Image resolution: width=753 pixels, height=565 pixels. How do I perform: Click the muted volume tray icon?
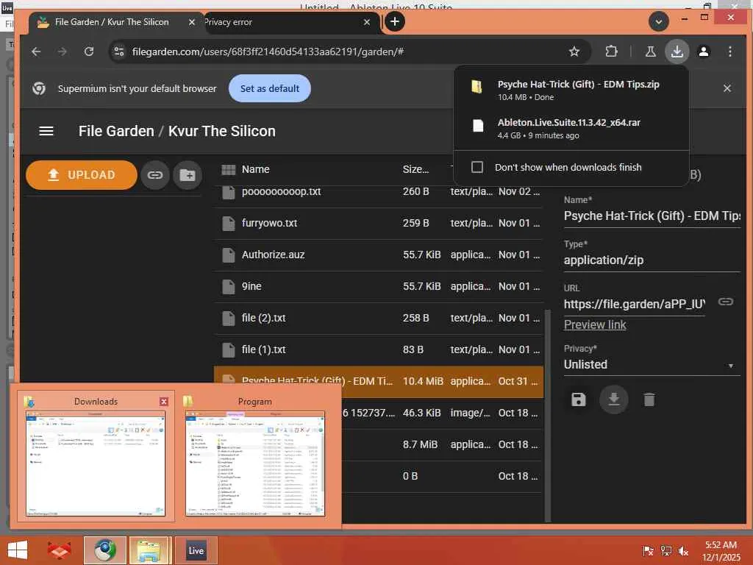[x=683, y=550]
